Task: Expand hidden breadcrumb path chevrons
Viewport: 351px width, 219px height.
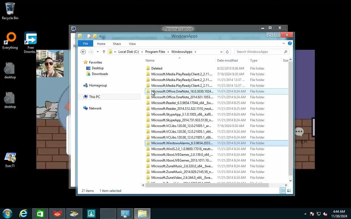Action: click(x=115, y=52)
